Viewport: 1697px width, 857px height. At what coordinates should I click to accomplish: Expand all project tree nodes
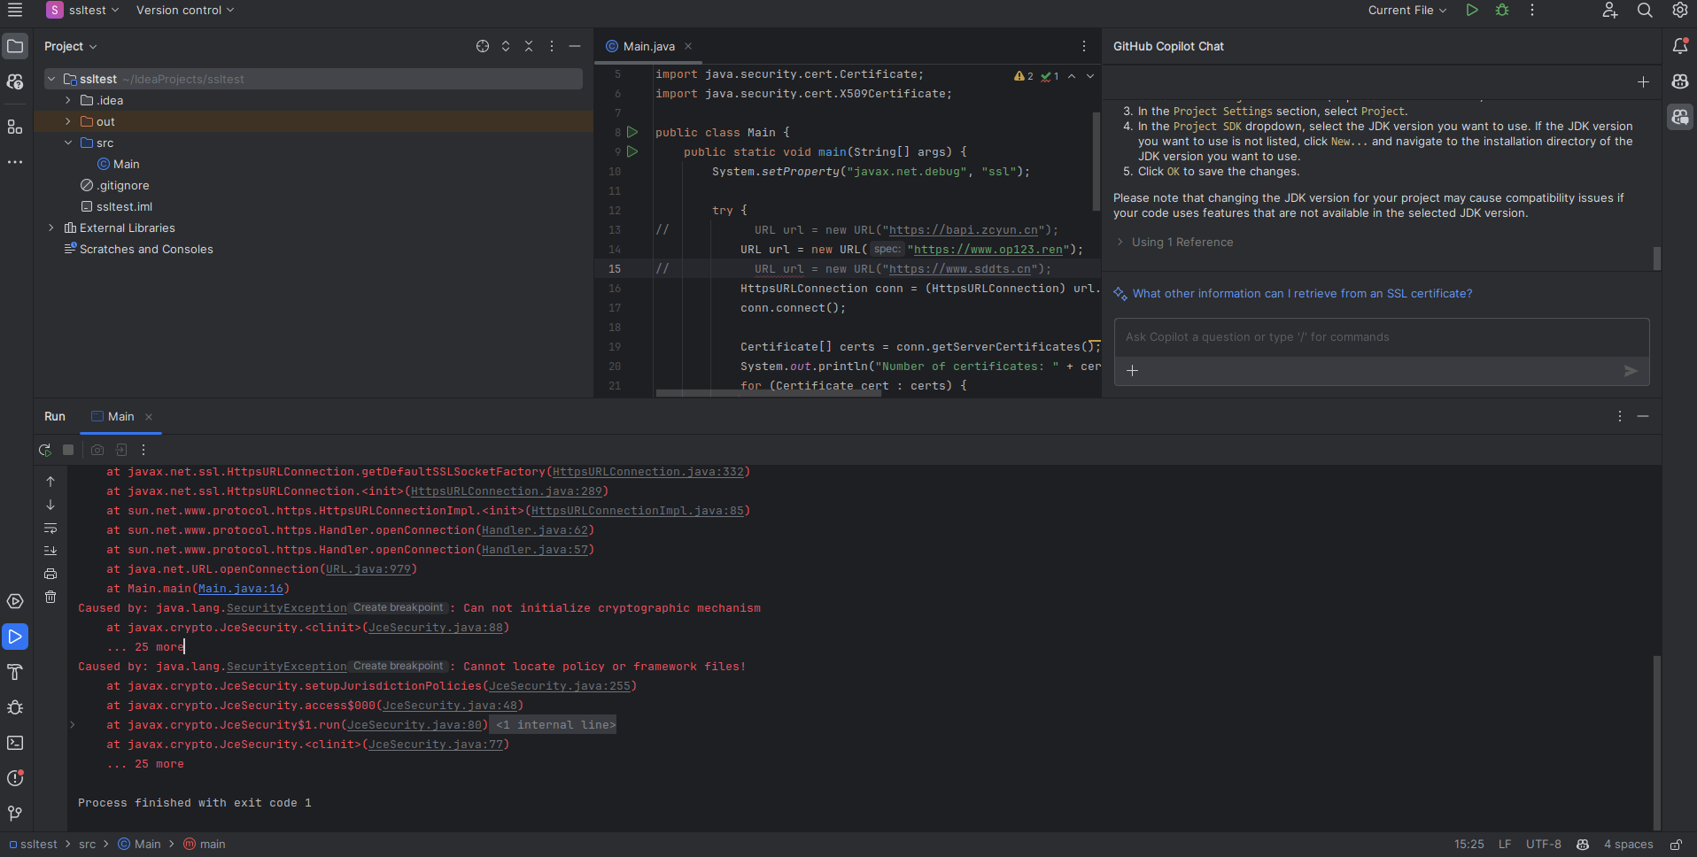click(x=506, y=46)
